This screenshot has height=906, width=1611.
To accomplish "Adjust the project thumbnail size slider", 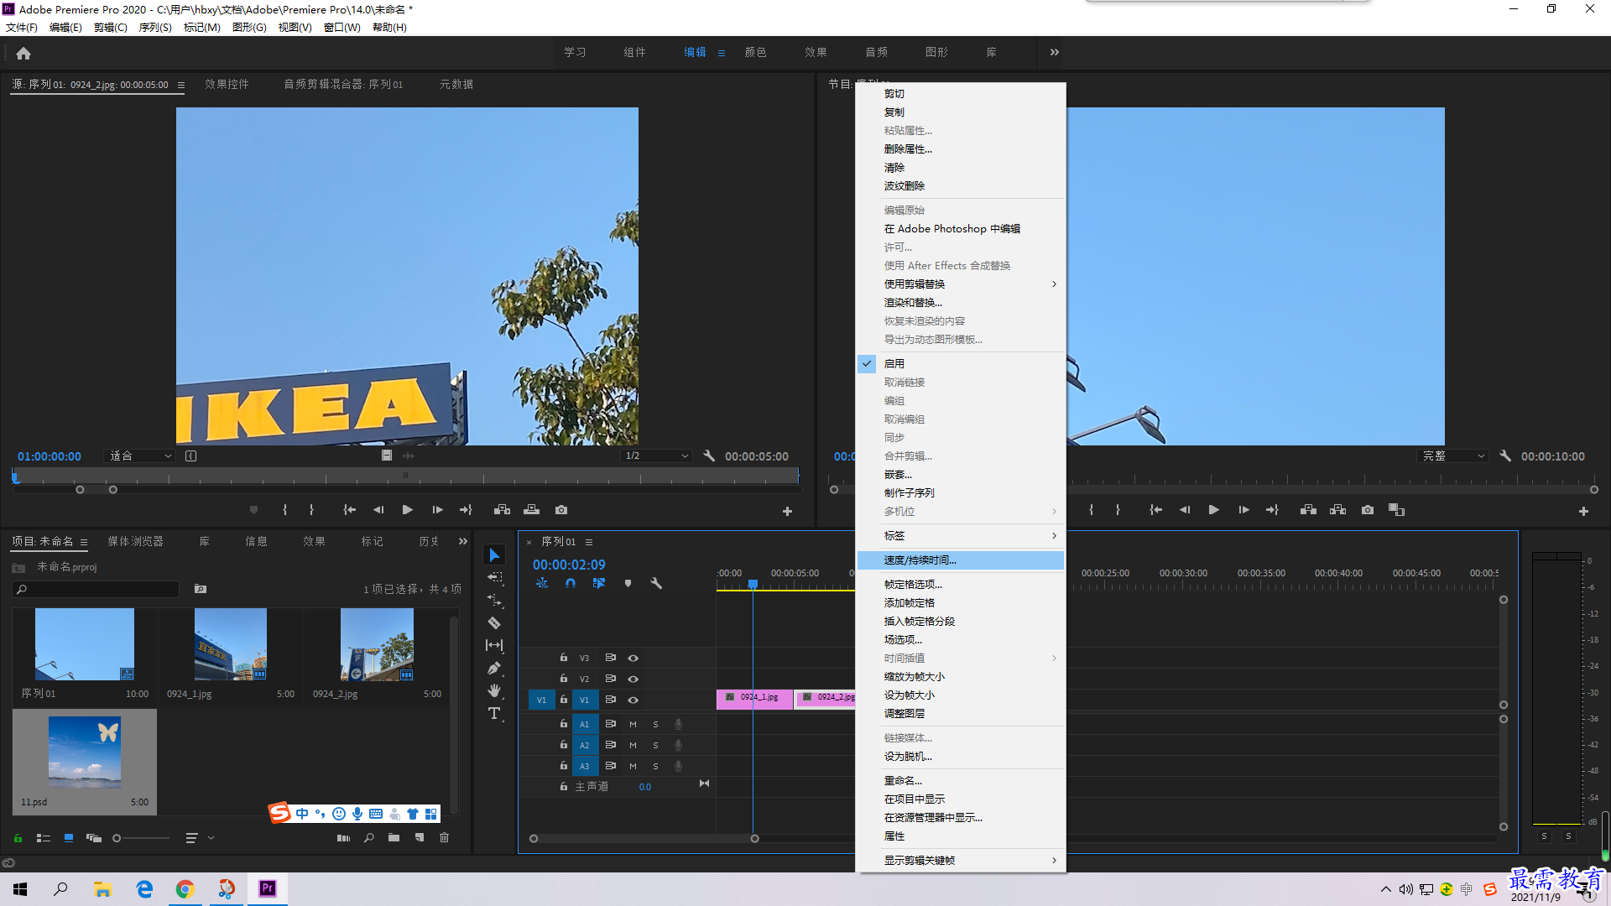I will point(141,837).
